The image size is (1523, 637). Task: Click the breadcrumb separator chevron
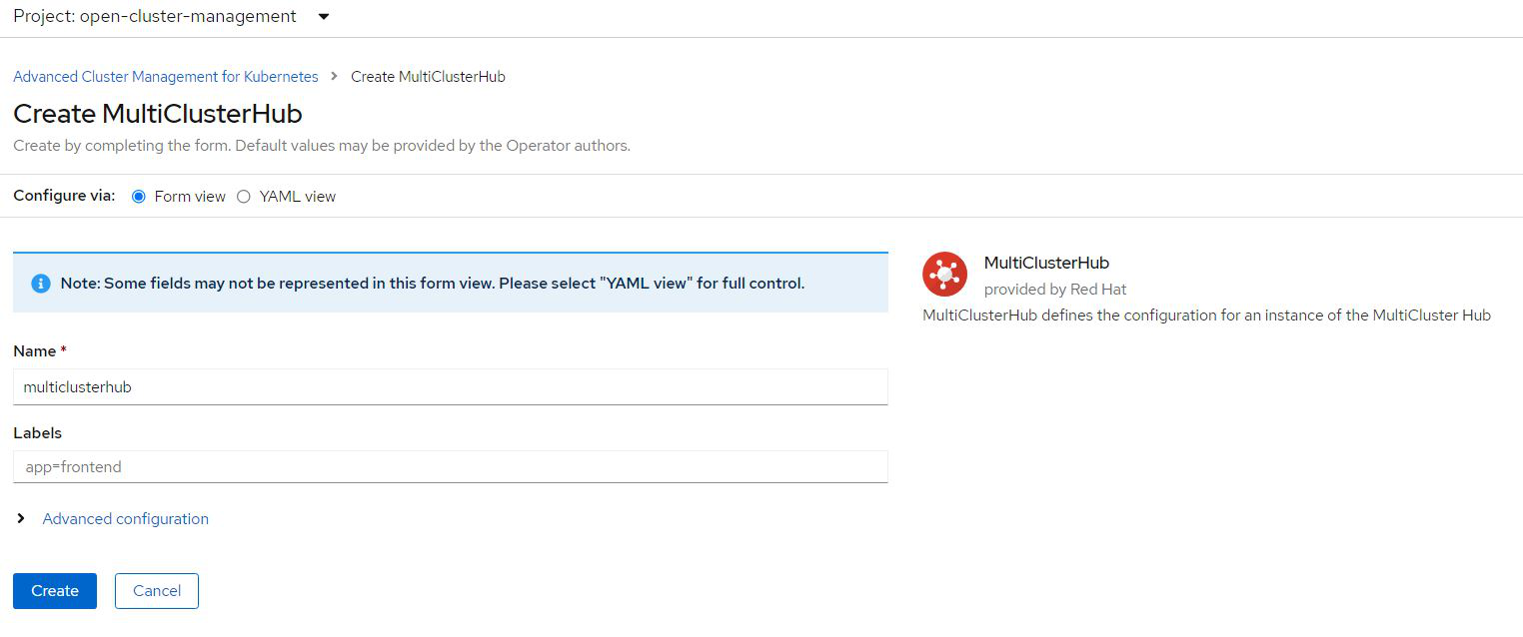pyautogui.click(x=335, y=77)
